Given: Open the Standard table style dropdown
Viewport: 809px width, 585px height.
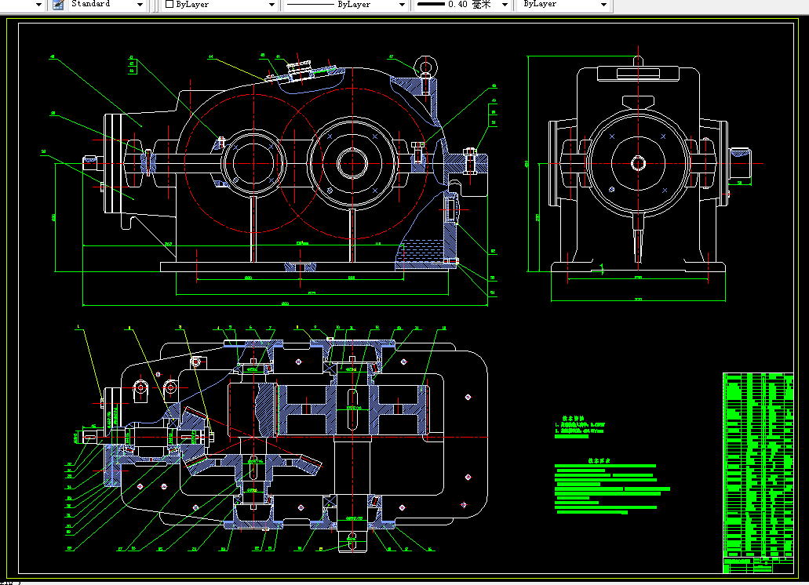Looking at the screenshot, I should 140,5.
